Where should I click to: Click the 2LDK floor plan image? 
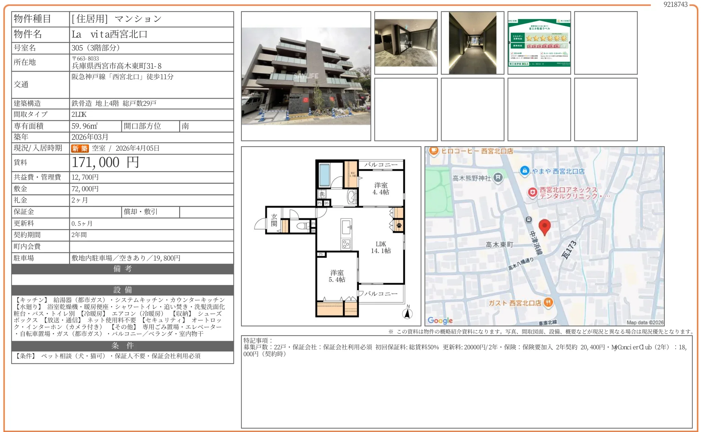(x=331, y=236)
